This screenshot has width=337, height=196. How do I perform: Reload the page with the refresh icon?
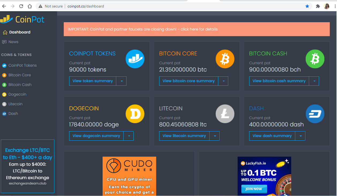21,6
